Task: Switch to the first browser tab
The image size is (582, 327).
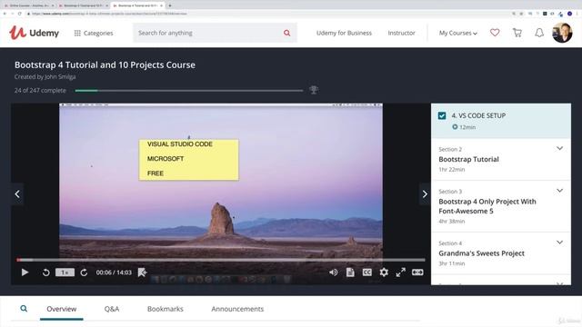Action: click(x=29, y=5)
